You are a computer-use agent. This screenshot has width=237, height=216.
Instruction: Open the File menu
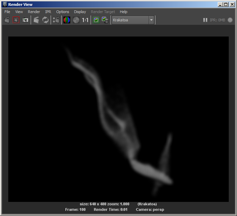pyautogui.click(x=7, y=12)
